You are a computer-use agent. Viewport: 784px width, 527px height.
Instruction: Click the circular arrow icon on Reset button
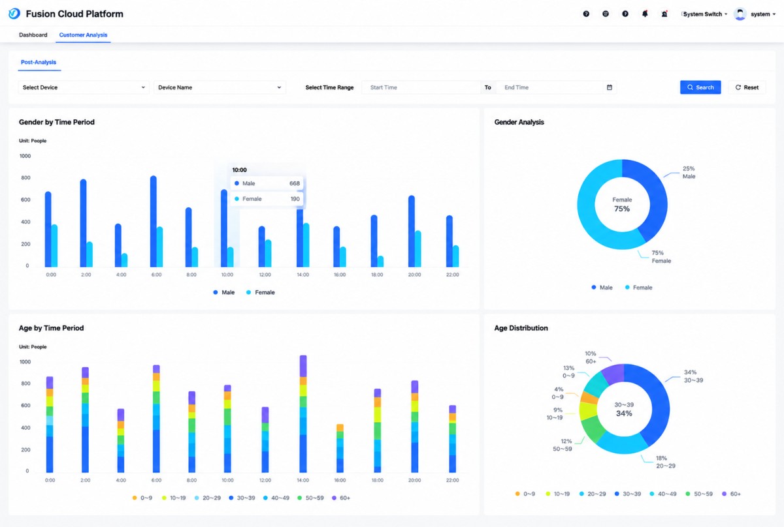coord(738,87)
